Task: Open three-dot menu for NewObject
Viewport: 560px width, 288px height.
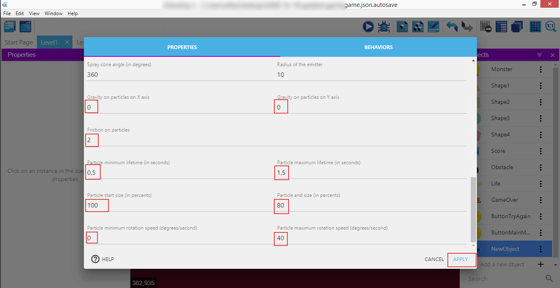Action: (541, 249)
